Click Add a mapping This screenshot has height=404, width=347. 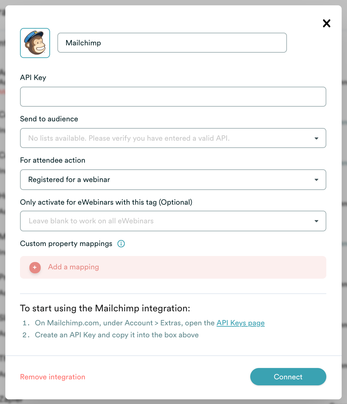[x=73, y=267]
